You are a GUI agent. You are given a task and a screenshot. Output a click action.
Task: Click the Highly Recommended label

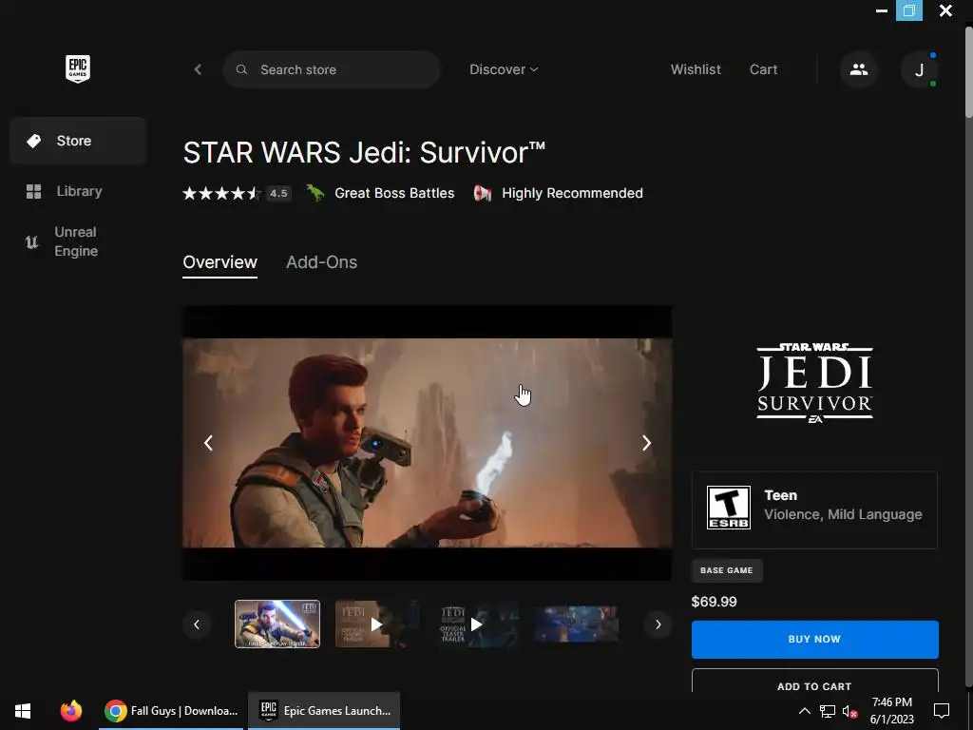[x=572, y=193]
